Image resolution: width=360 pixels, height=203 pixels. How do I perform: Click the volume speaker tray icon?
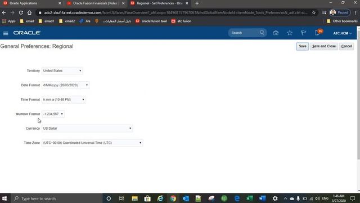(x=317, y=198)
